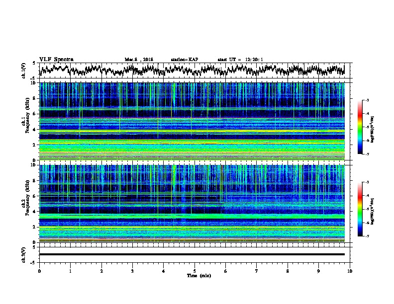394x304 pixels.
Task: Click the '-3' label on lower color scale
Action: 367,182
